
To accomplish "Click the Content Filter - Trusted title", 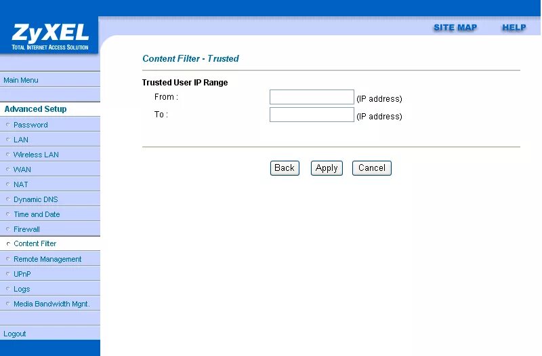I will point(190,58).
